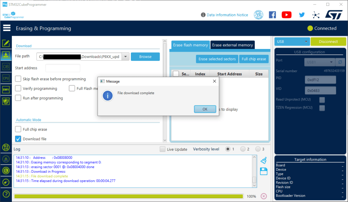Click the circular chip sidebar icon
Screen dimensions: 348x202
click(x=6, y=170)
